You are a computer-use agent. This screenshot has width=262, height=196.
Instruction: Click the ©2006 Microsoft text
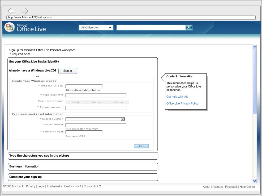[x=13, y=186]
